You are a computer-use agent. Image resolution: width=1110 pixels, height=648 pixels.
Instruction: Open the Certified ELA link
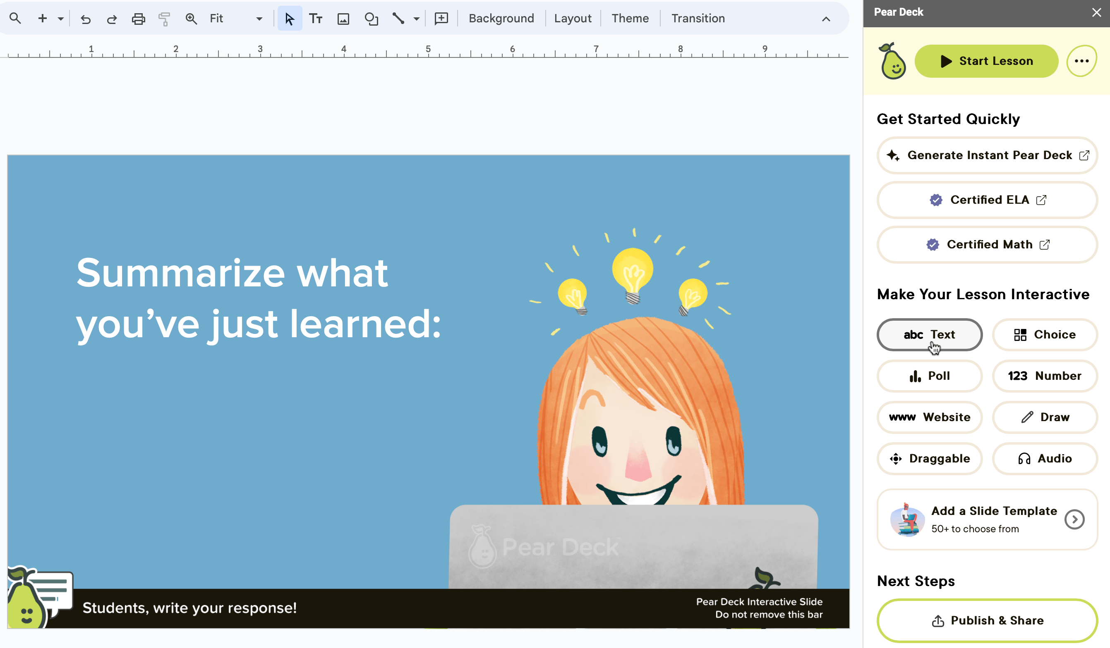coord(987,200)
